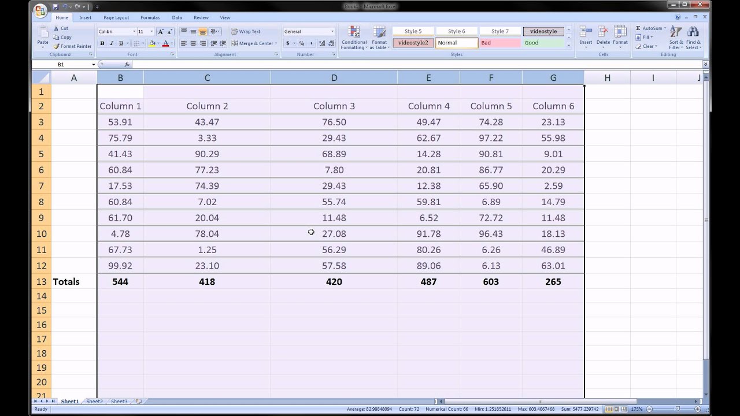Click the Insert Worksheet tab icon

pyautogui.click(x=138, y=401)
